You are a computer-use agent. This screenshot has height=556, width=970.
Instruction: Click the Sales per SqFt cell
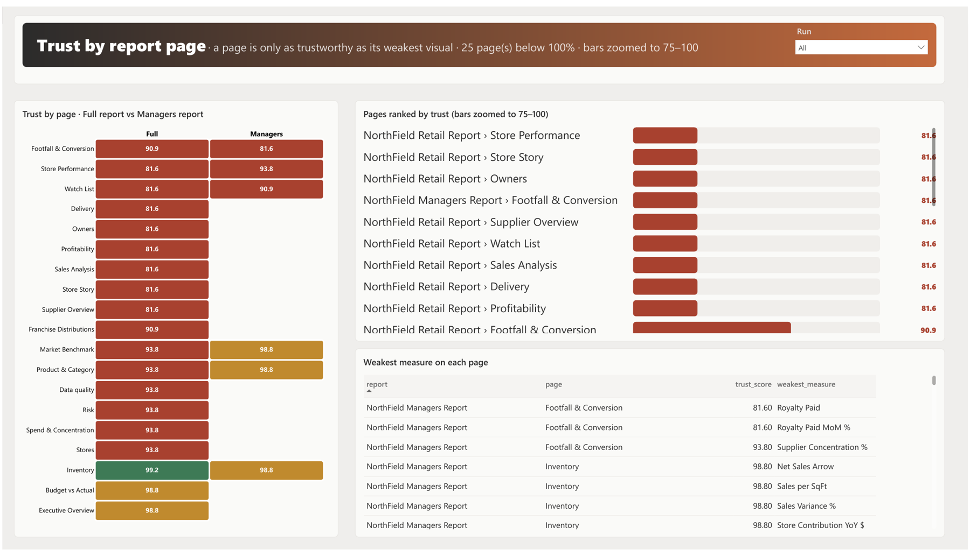pos(801,486)
